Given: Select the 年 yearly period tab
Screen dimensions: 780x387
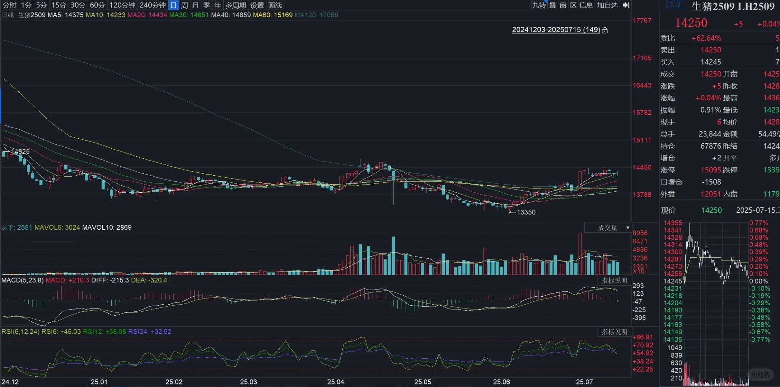Looking at the screenshot, I should coord(218,5).
